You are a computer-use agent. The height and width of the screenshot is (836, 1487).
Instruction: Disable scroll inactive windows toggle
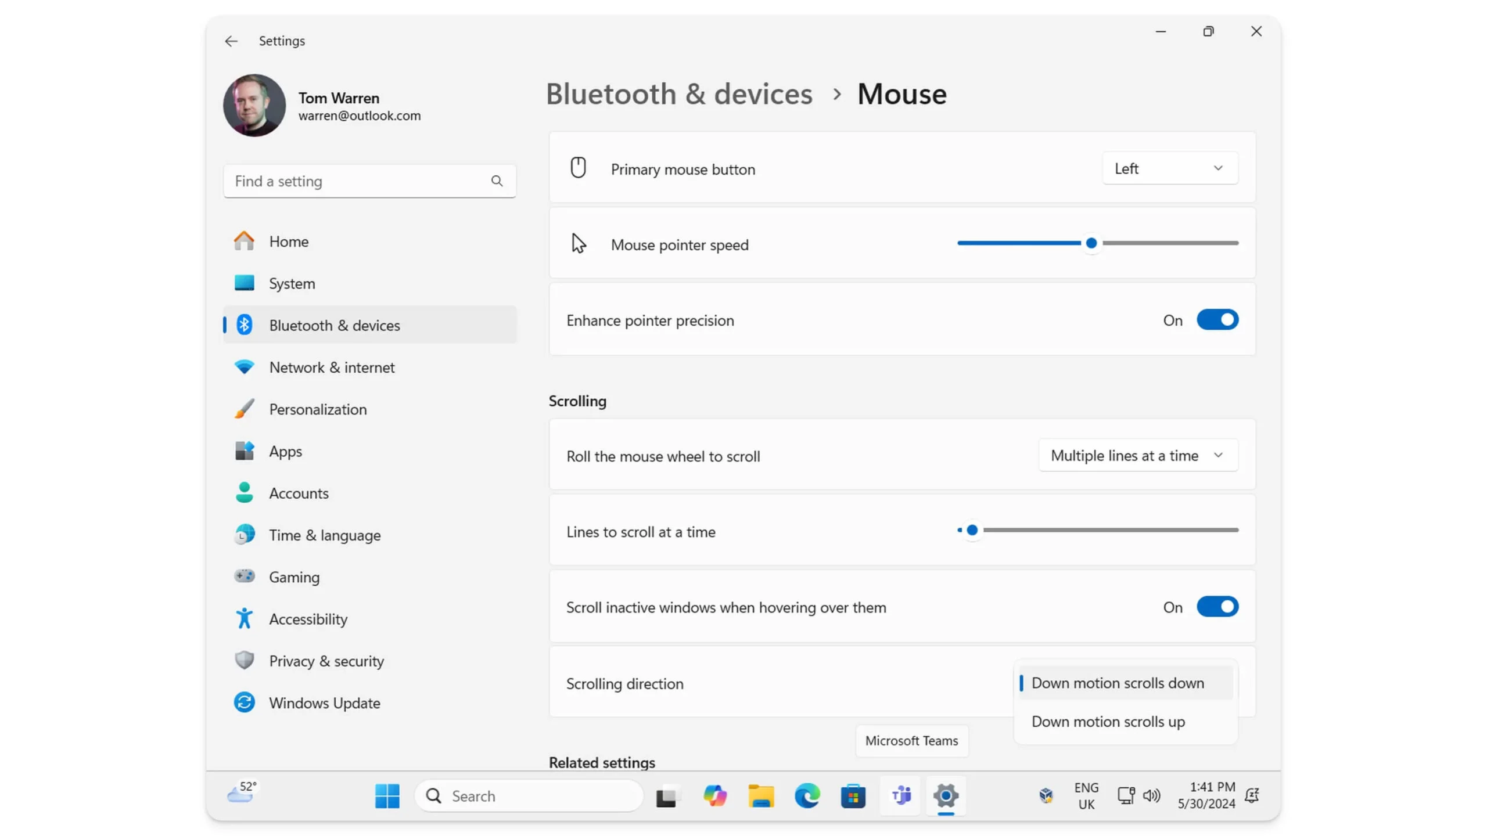(x=1217, y=607)
